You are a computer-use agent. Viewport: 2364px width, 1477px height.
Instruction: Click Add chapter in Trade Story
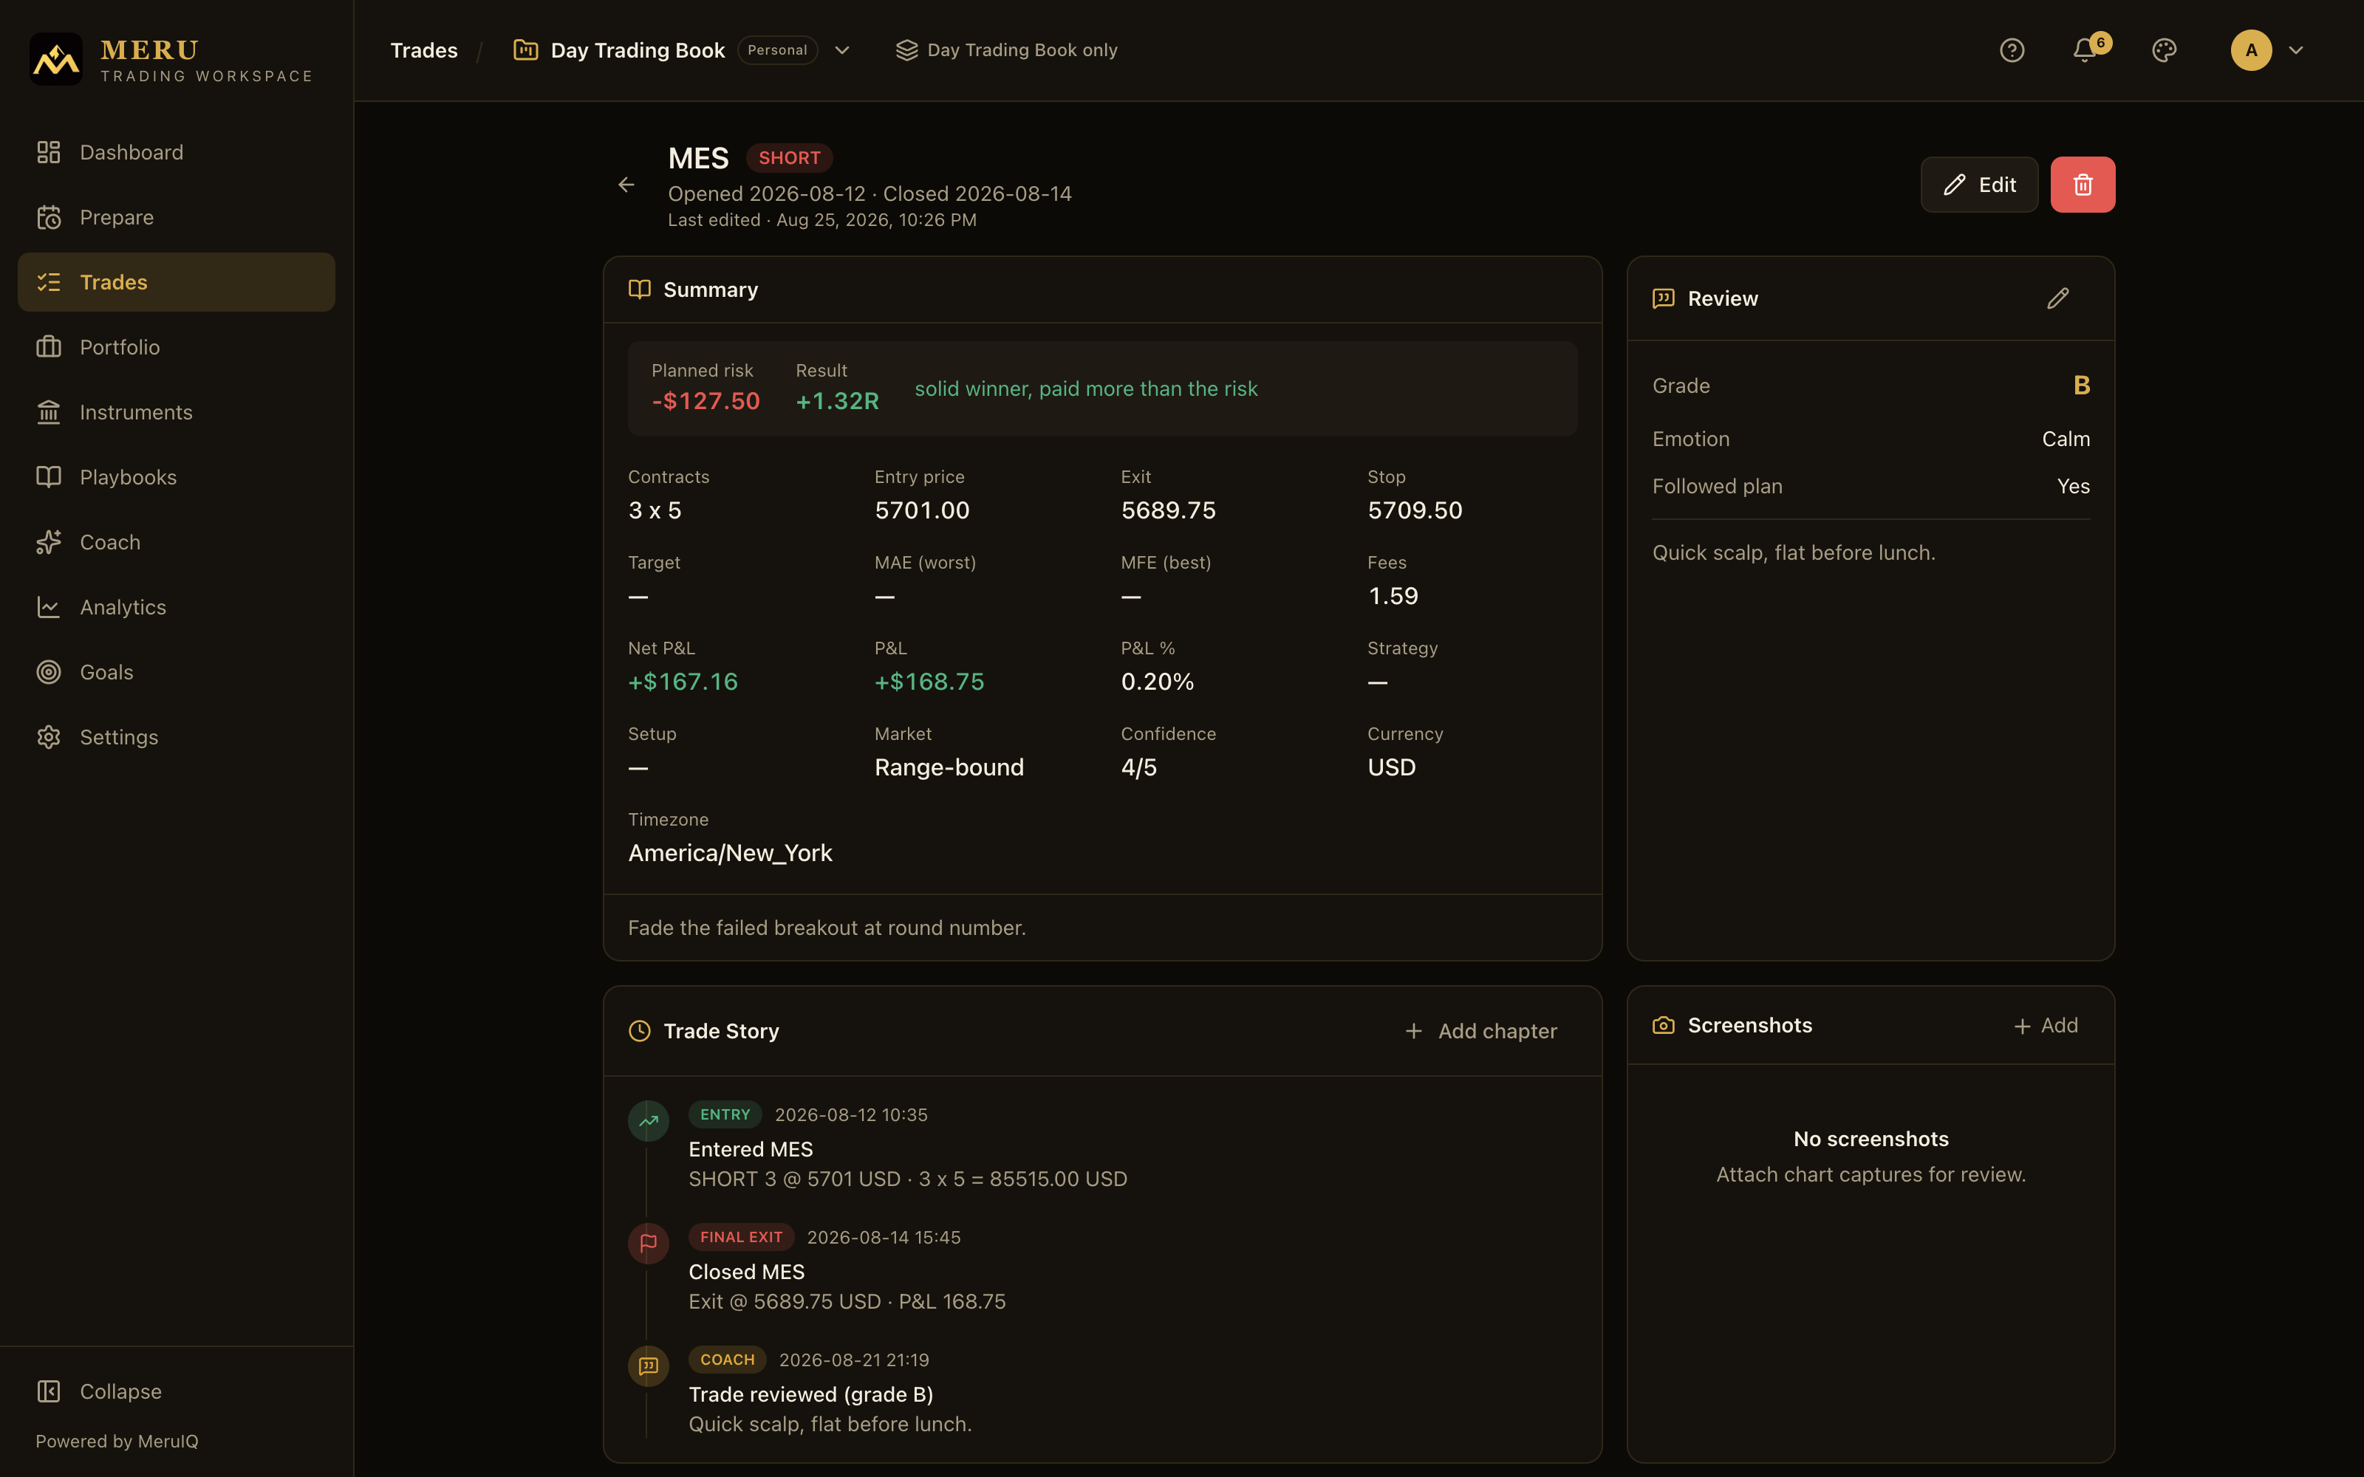[x=1481, y=1031]
